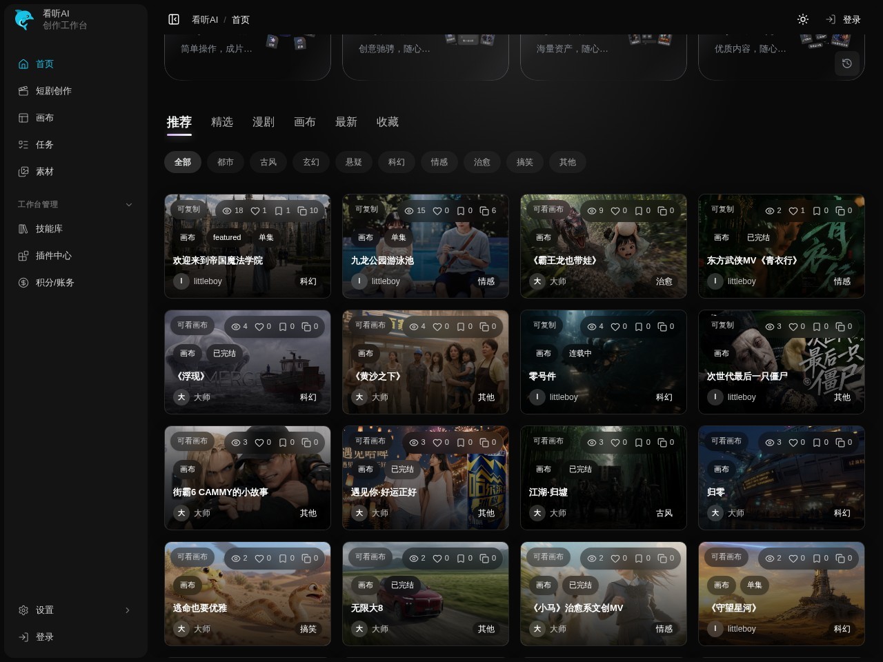Collapse the 工作台管理 section chevron

pos(128,204)
